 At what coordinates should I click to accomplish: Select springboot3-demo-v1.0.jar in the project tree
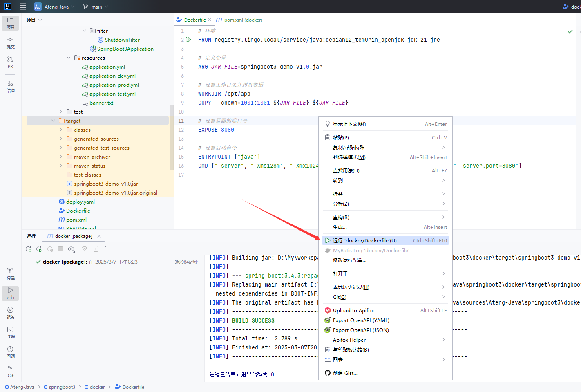[106, 184]
